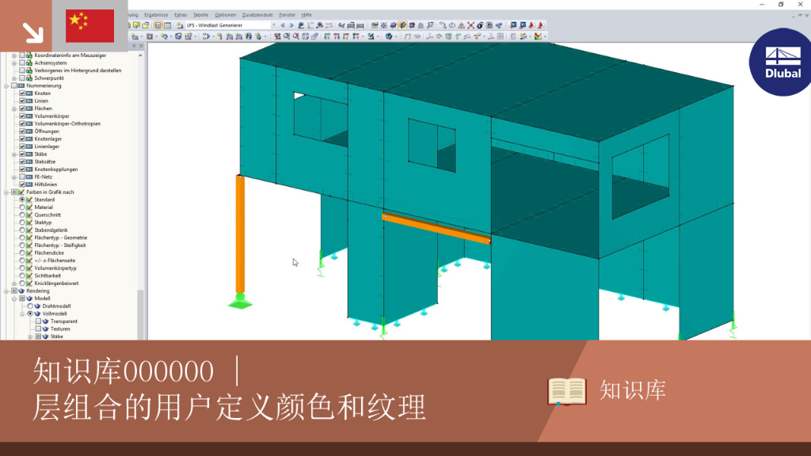Click the colorful palette toolbar icon at row end
Viewport: 811px width, 456px height.
tap(539, 36)
